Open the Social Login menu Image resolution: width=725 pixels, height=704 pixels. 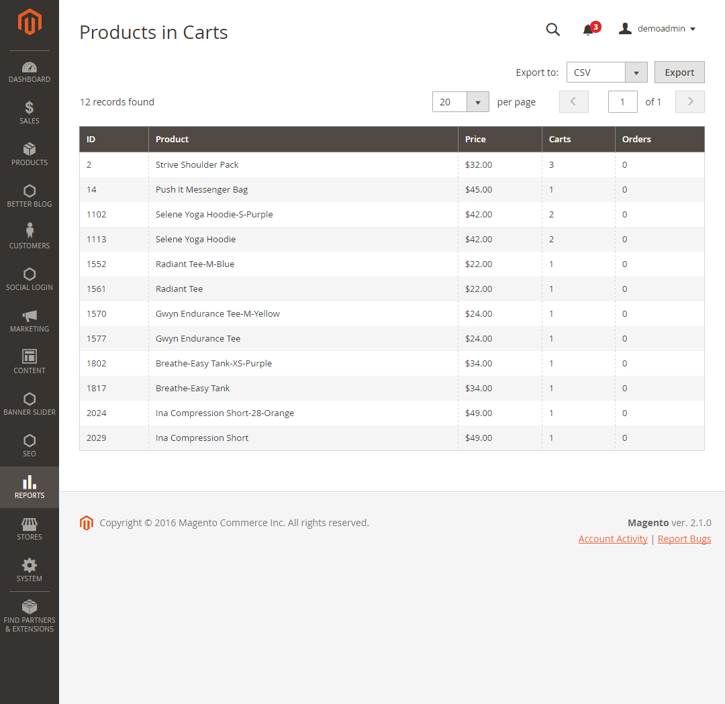30,280
